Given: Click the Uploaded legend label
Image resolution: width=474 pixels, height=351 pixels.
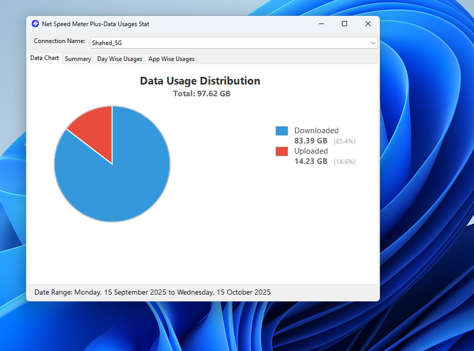Looking at the screenshot, I should [x=311, y=151].
